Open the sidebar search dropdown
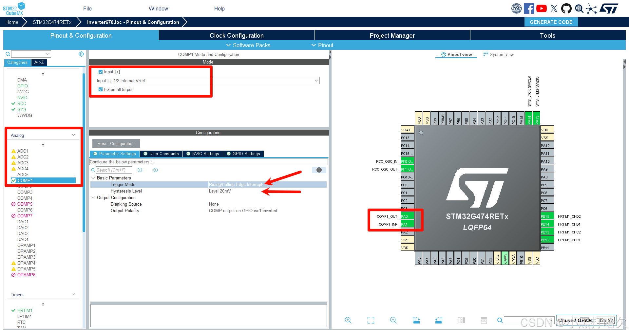Image resolution: width=629 pixels, height=333 pixels. pyautogui.click(x=48, y=54)
